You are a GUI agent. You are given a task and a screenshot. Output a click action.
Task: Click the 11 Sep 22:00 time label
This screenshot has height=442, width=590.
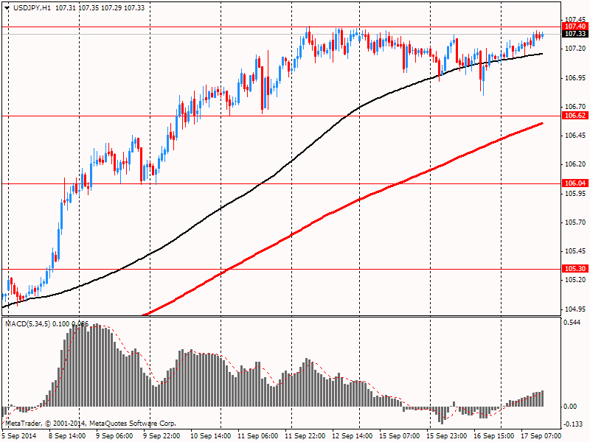point(305,435)
